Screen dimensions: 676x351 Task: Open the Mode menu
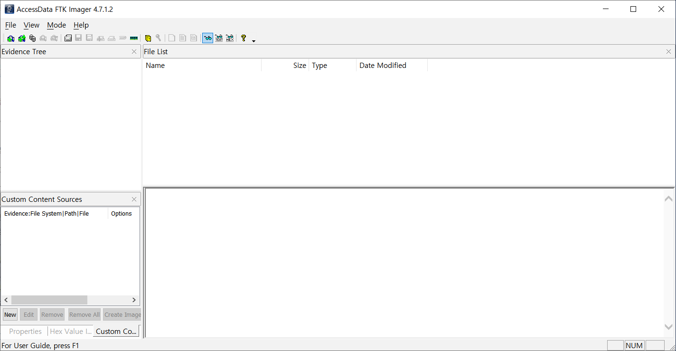click(x=56, y=25)
